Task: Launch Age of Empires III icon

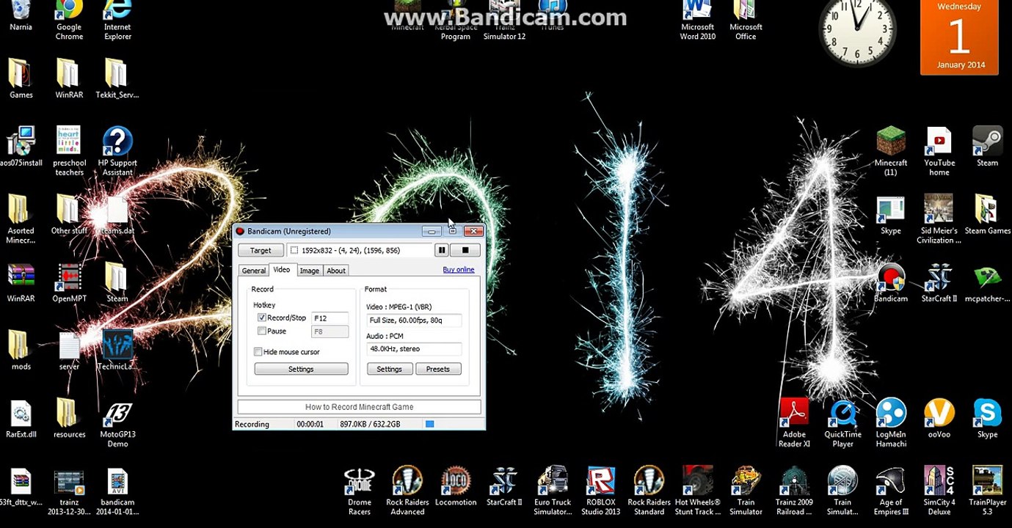Action: pyautogui.click(x=891, y=491)
